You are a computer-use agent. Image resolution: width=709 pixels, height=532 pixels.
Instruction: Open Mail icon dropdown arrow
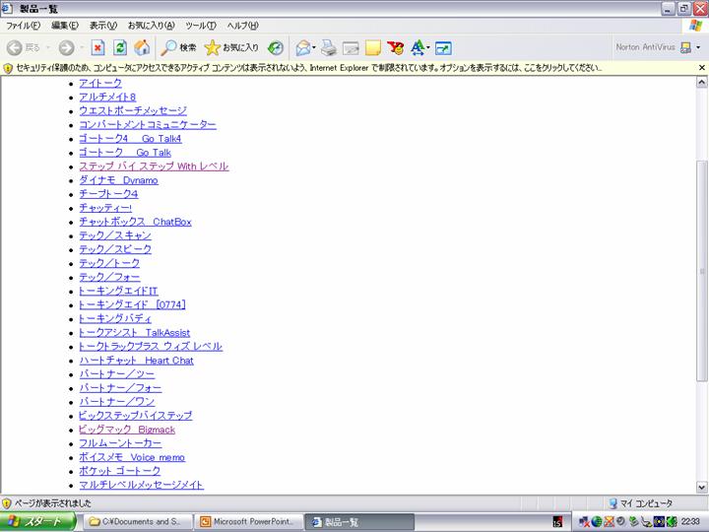[314, 47]
